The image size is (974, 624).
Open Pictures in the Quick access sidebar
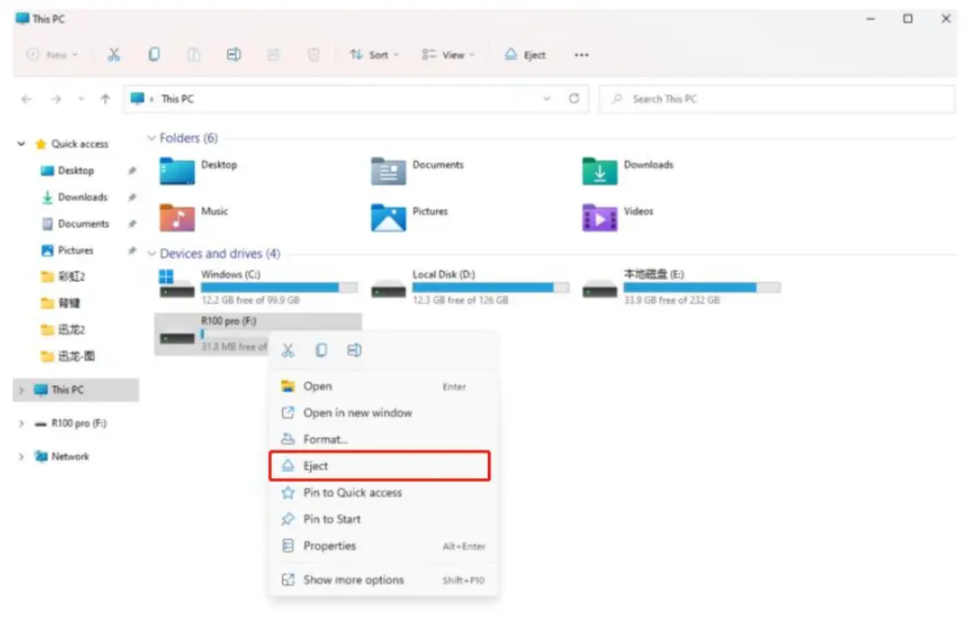click(x=76, y=251)
